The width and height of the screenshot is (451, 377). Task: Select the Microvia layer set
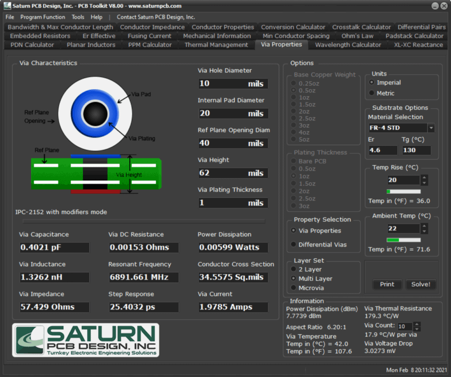pos(293,288)
